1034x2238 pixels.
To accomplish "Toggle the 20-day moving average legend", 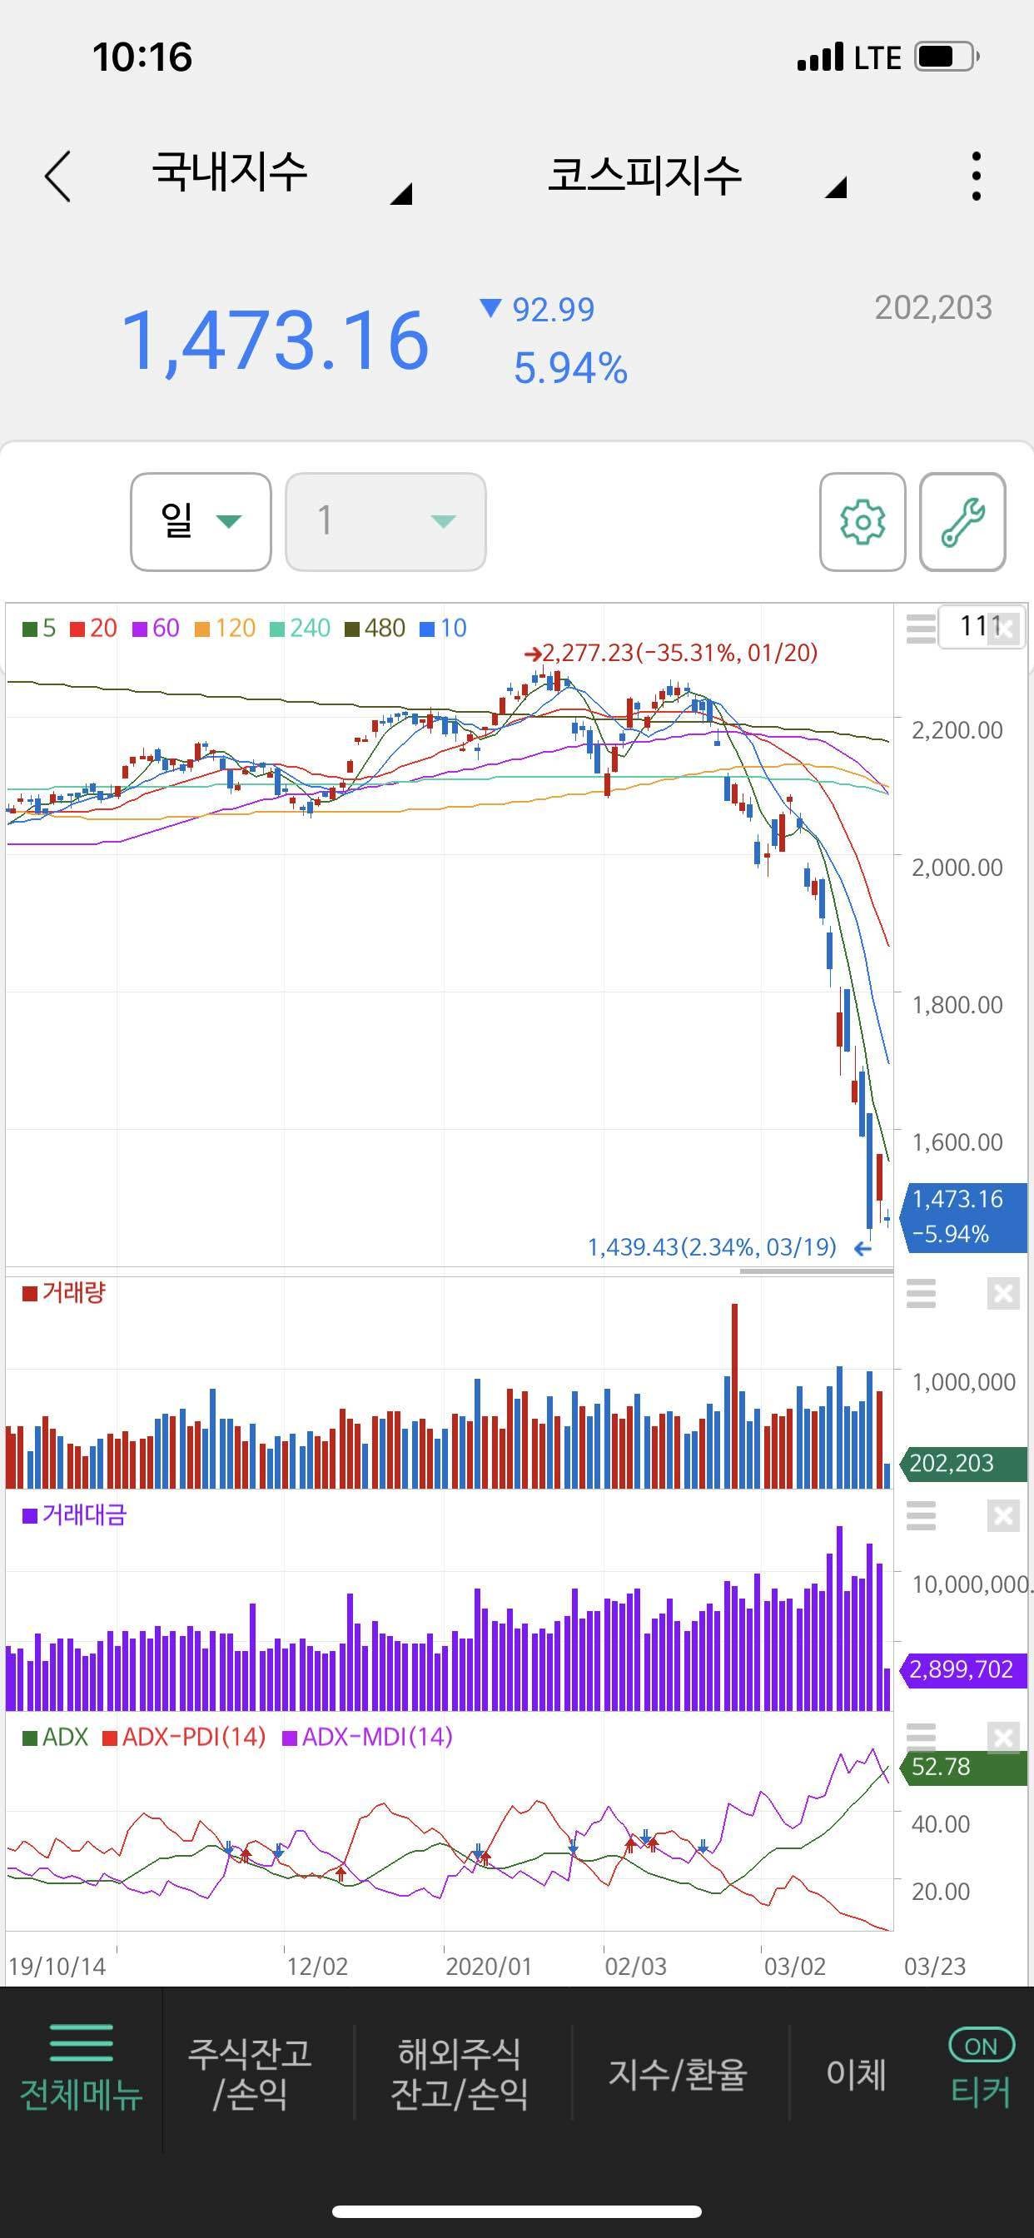I will [x=94, y=628].
